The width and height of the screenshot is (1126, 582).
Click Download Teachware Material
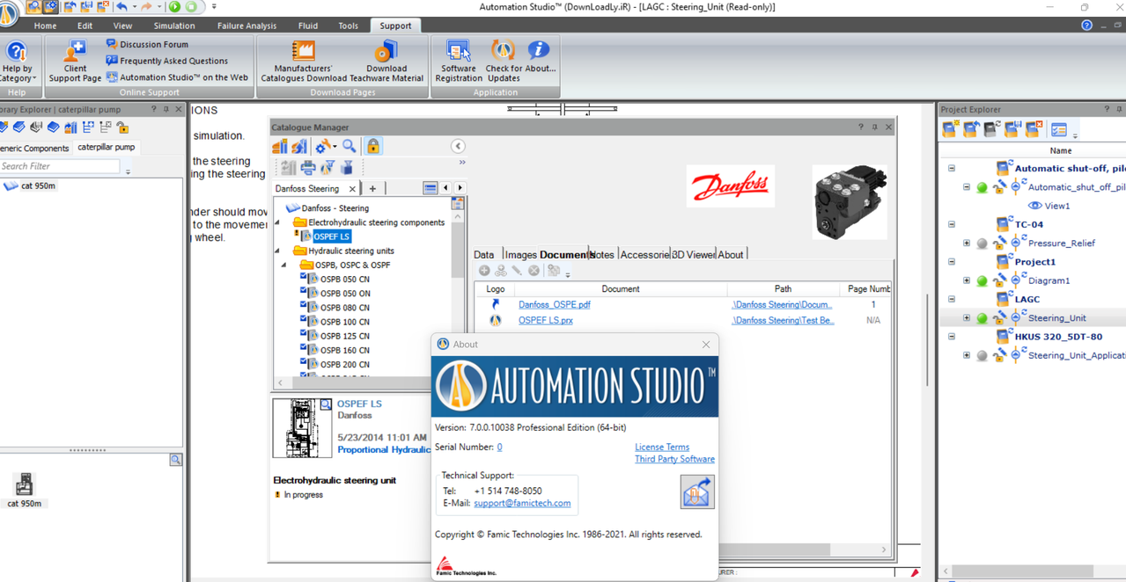[386, 62]
